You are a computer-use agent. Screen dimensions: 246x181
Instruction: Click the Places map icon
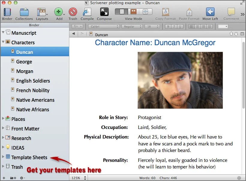pos(8,118)
